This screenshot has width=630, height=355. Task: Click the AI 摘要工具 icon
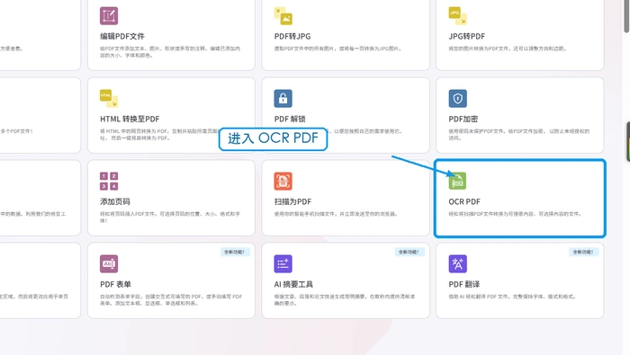(x=283, y=263)
